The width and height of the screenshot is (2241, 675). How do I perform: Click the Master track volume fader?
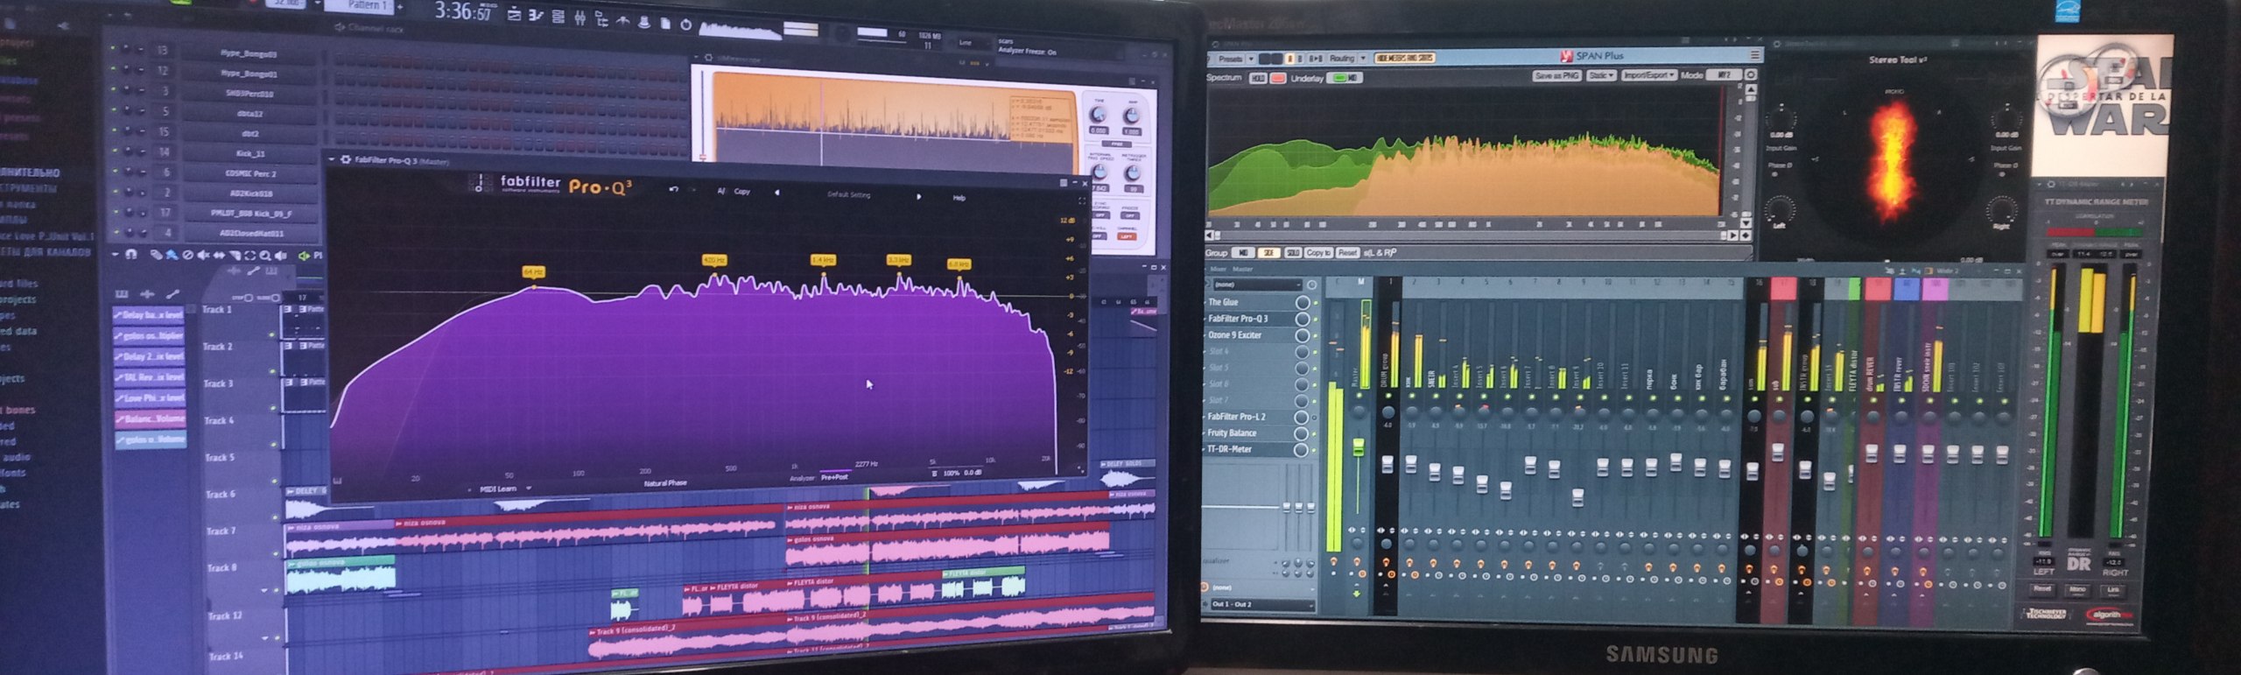tap(1359, 447)
